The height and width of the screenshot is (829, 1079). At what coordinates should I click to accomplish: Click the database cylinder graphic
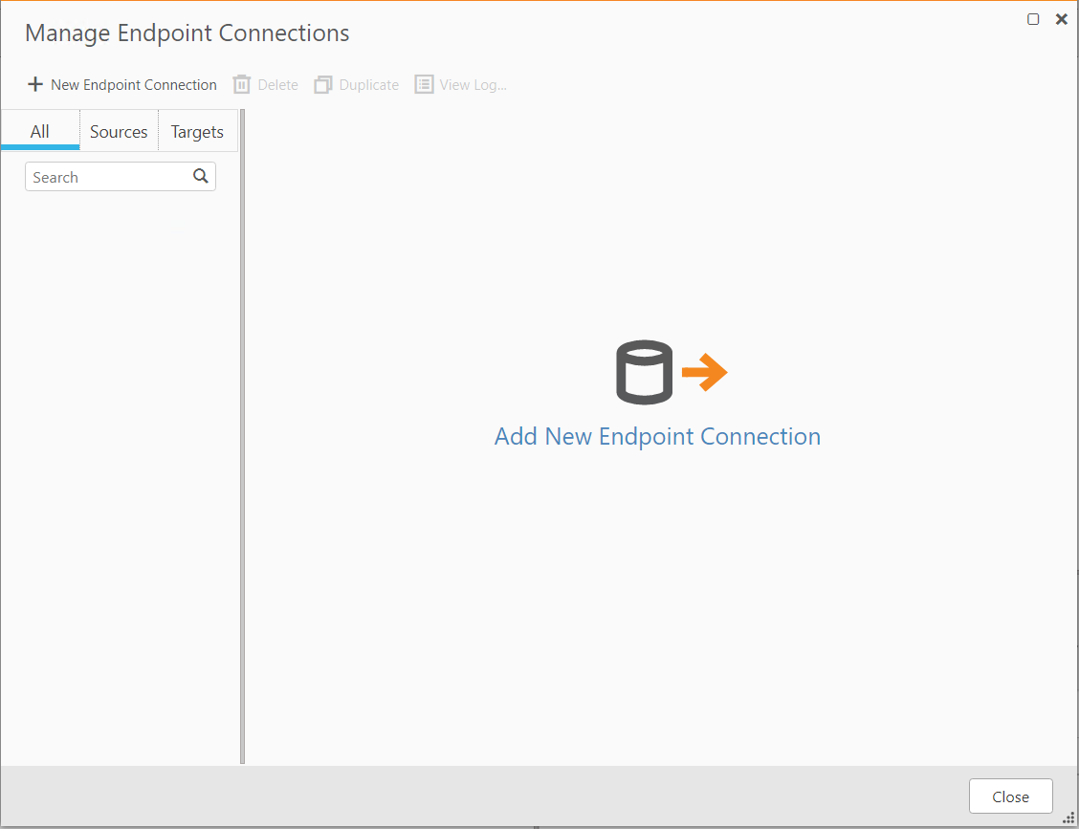click(644, 373)
